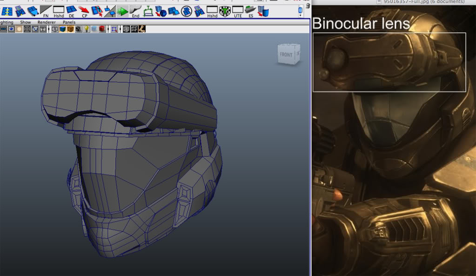Viewport: 476px width, 276px height.
Task: Toggle isolate select panel icon
Action: coord(114,29)
